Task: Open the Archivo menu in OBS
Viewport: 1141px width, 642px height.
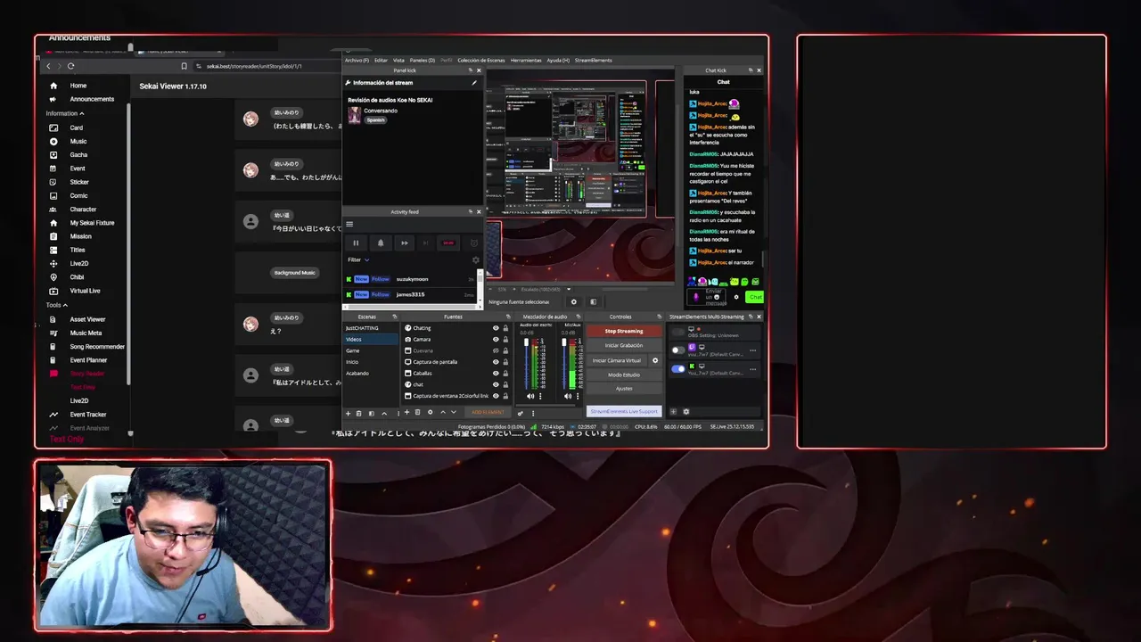Action: [357, 60]
